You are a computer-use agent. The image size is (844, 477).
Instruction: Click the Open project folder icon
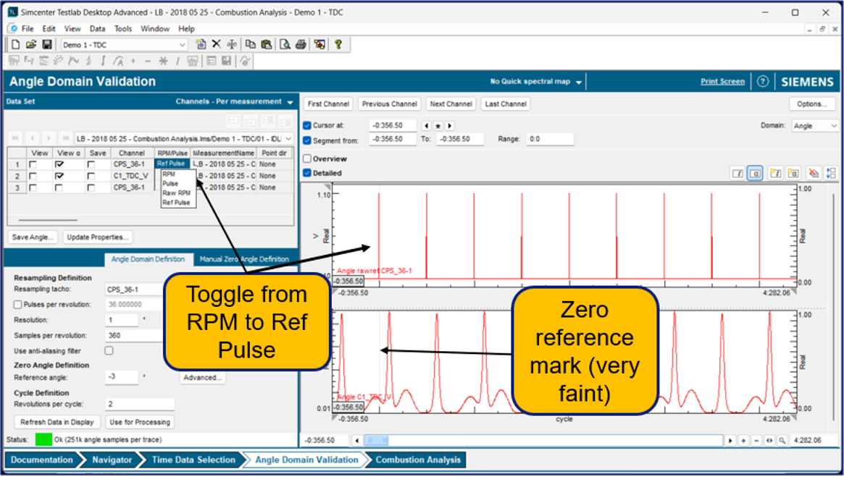(31, 45)
